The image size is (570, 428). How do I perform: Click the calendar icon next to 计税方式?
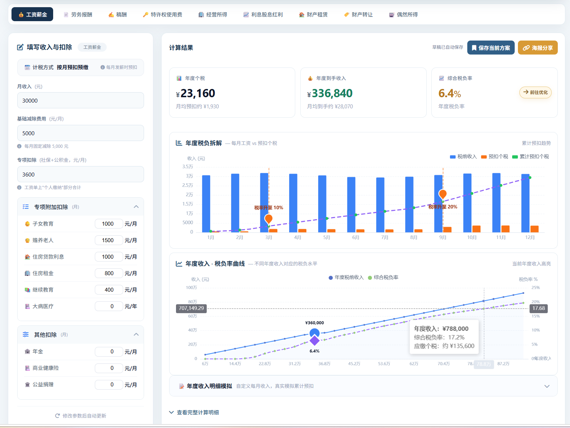click(x=27, y=67)
